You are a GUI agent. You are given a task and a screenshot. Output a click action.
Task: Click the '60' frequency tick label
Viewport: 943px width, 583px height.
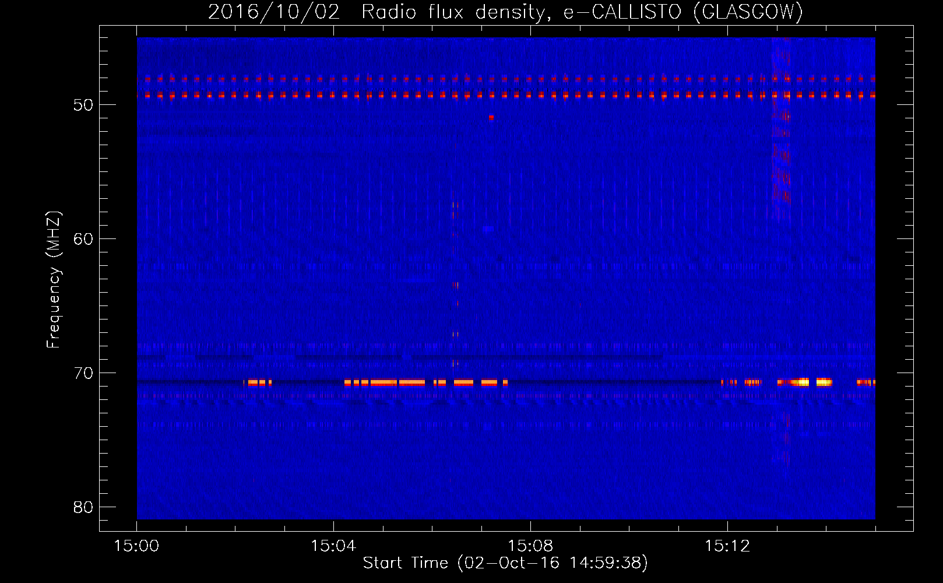[x=83, y=239]
